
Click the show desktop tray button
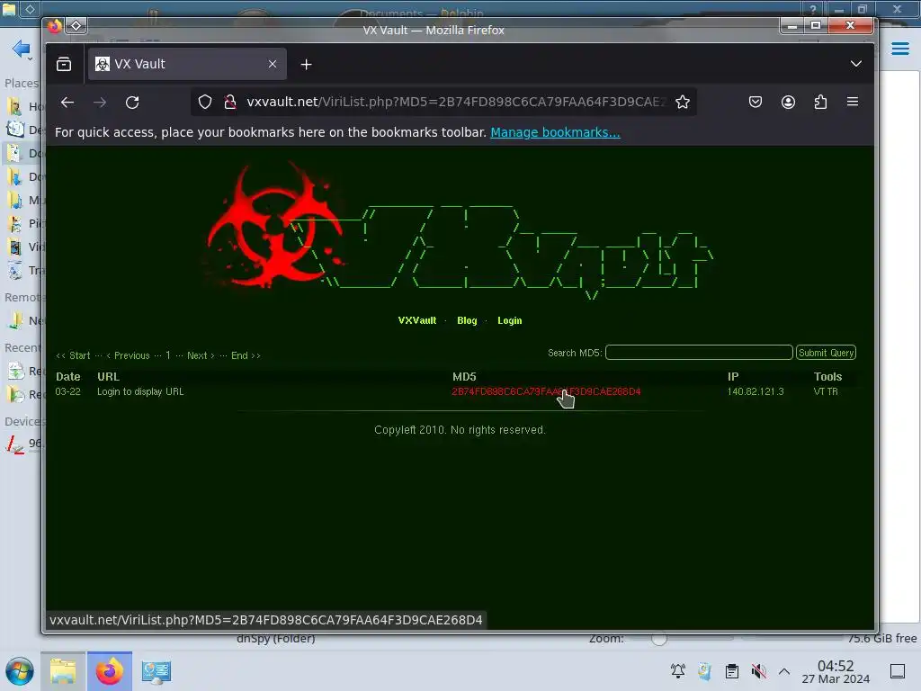[x=898, y=670]
